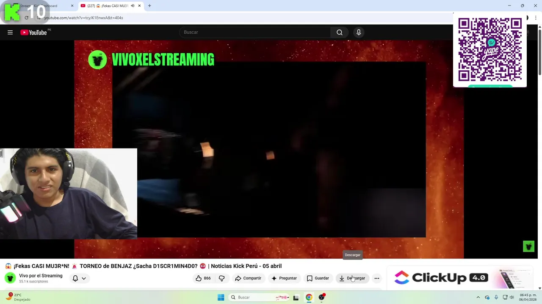Start voice search with microphone icon

(359, 33)
